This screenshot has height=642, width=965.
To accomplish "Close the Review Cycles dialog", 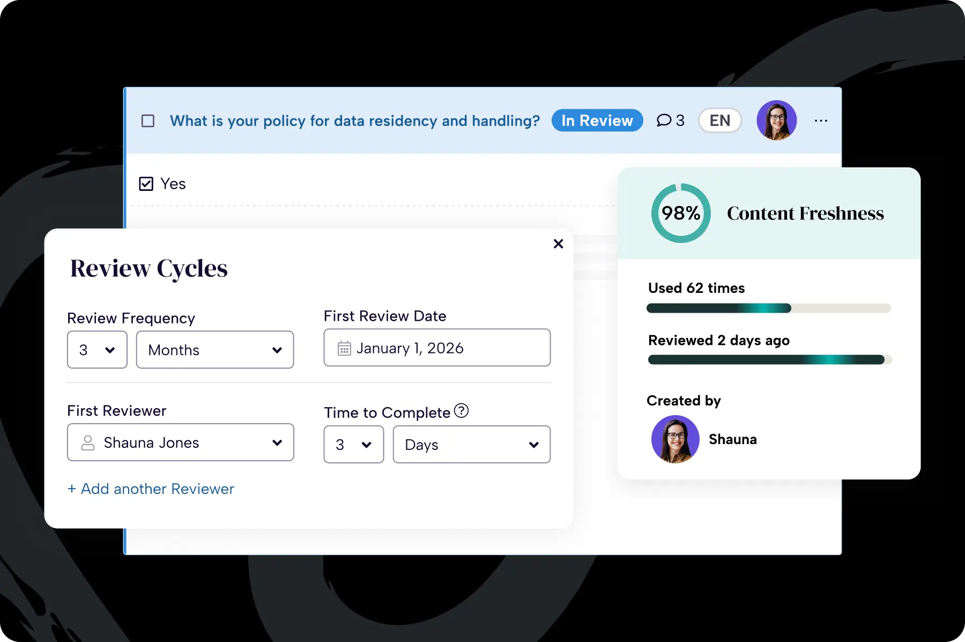I will [558, 243].
